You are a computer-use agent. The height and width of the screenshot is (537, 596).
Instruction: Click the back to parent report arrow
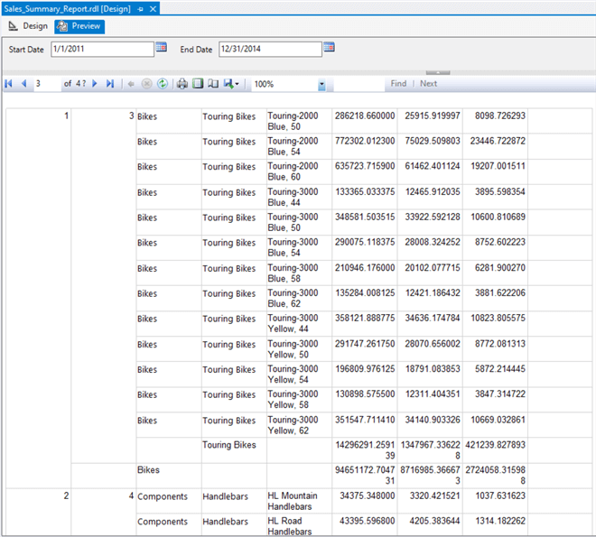tap(131, 84)
